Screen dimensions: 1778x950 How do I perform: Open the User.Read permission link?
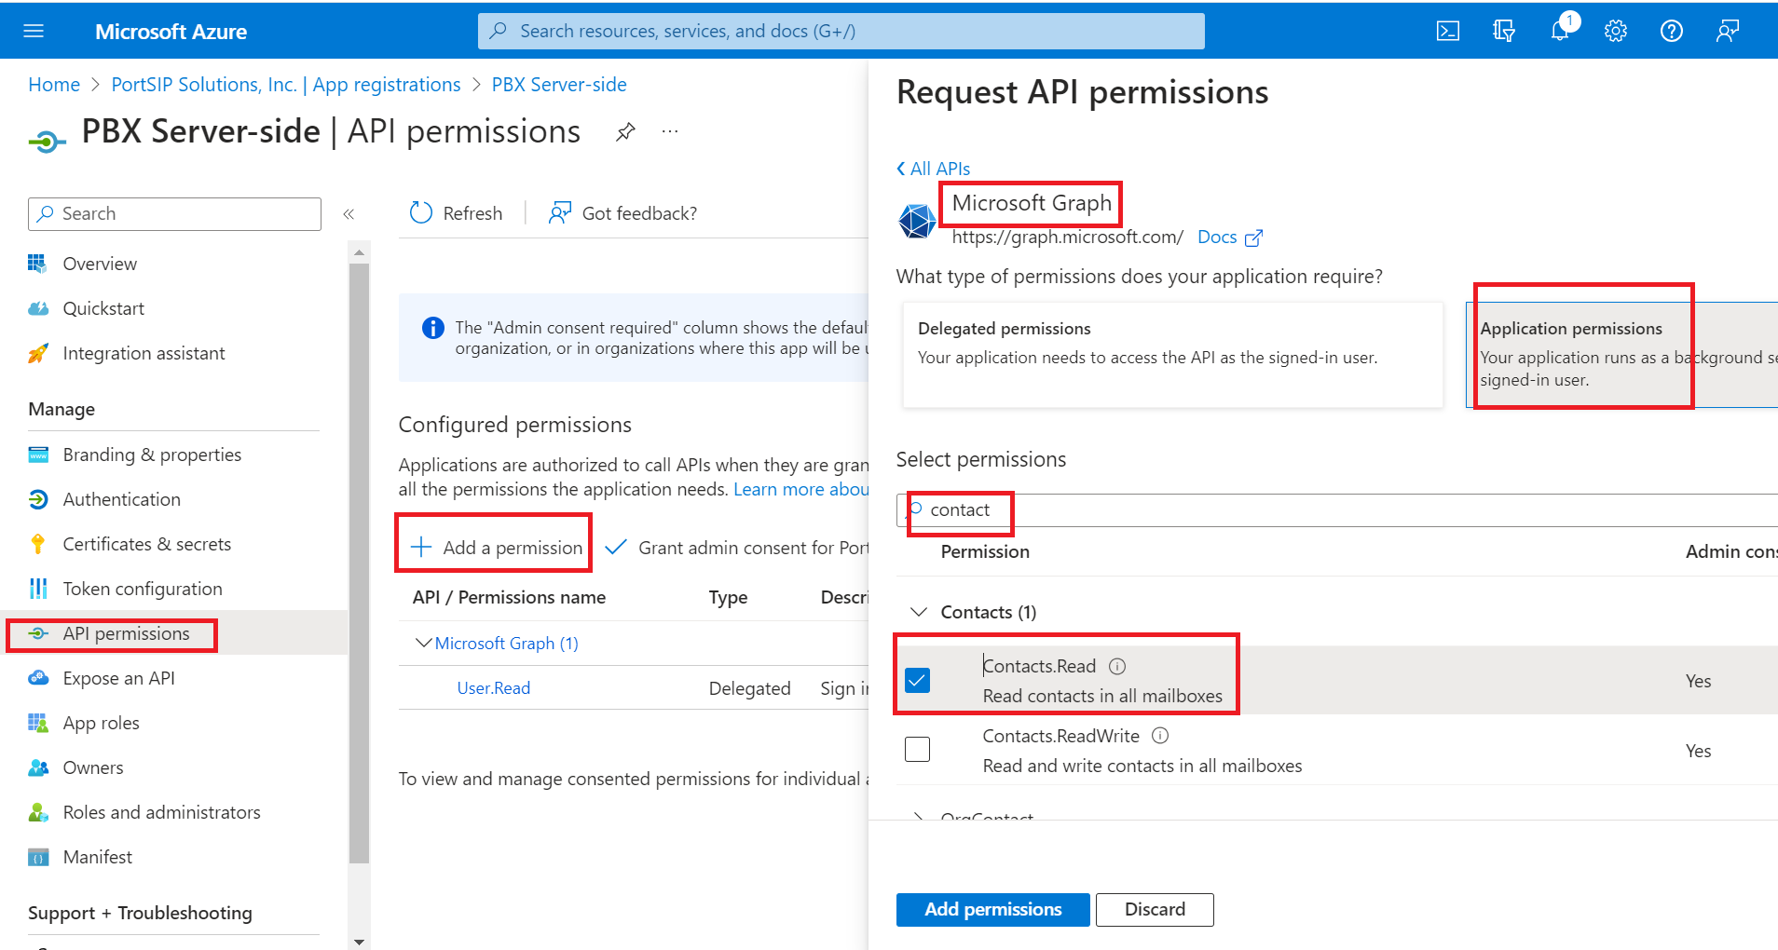tap(493, 687)
